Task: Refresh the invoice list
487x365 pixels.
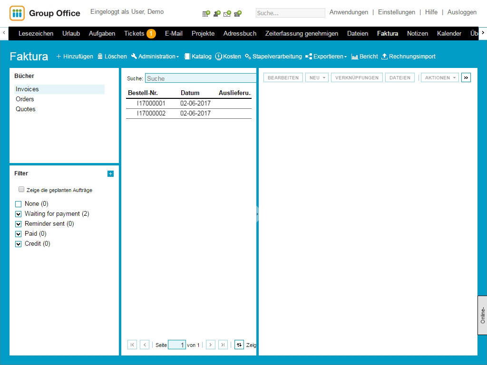Action: tap(239, 345)
